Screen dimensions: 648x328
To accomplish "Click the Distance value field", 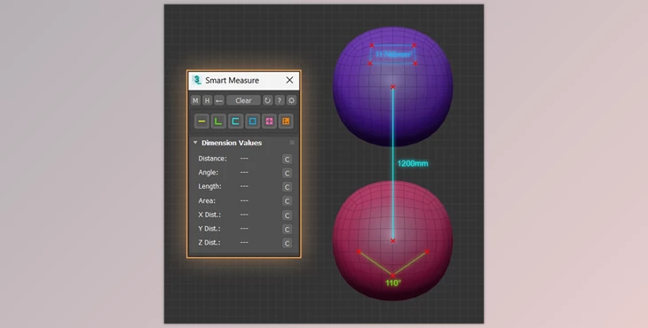I will click(244, 159).
